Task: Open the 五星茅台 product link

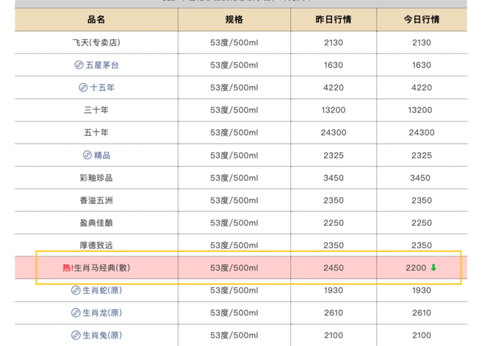Action: (102, 65)
